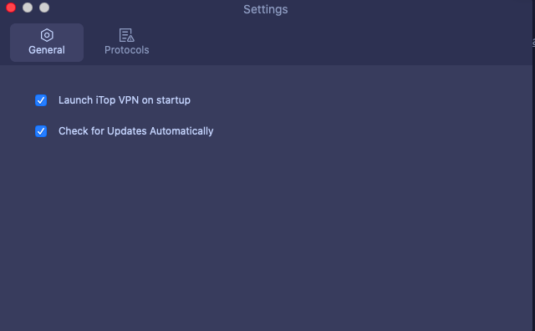The image size is (535, 331).
Task: Toggle startup launch via its text label
Action: point(125,100)
